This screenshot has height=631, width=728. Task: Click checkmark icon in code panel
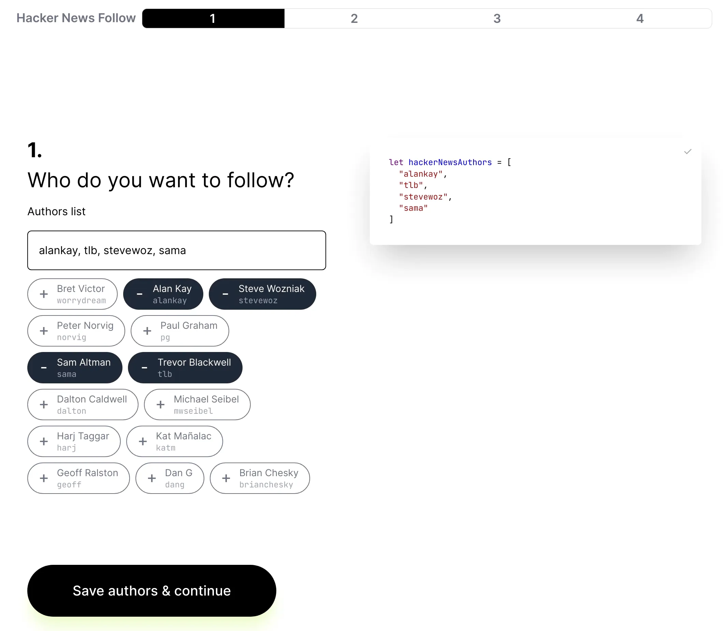pyautogui.click(x=687, y=152)
